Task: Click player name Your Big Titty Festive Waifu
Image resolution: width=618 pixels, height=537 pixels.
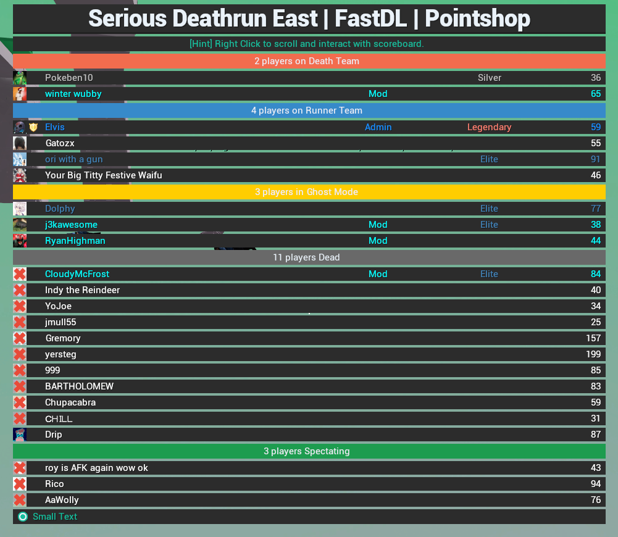Action: click(103, 175)
